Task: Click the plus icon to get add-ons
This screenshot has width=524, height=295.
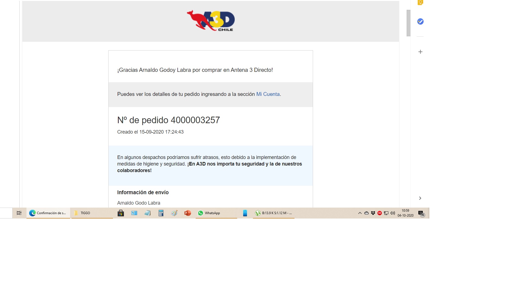Action: pyautogui.click(x=420, y=52)
